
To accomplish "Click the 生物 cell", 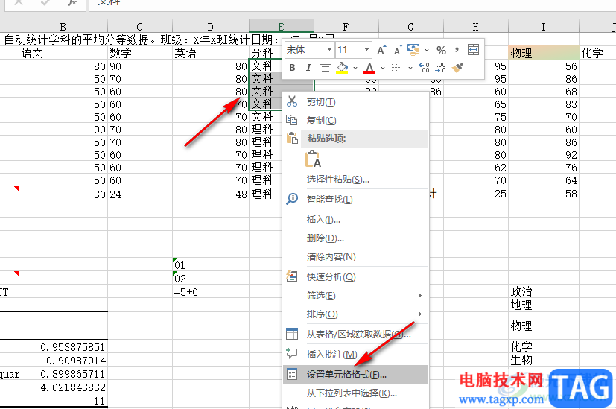I will coord(544,360).
